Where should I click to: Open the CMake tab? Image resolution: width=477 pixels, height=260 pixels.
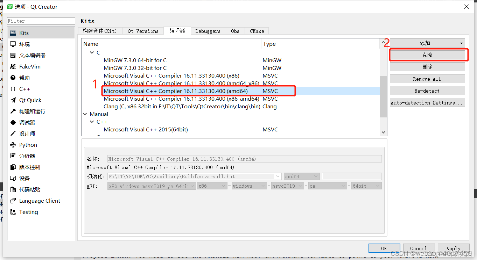point(257,31)
